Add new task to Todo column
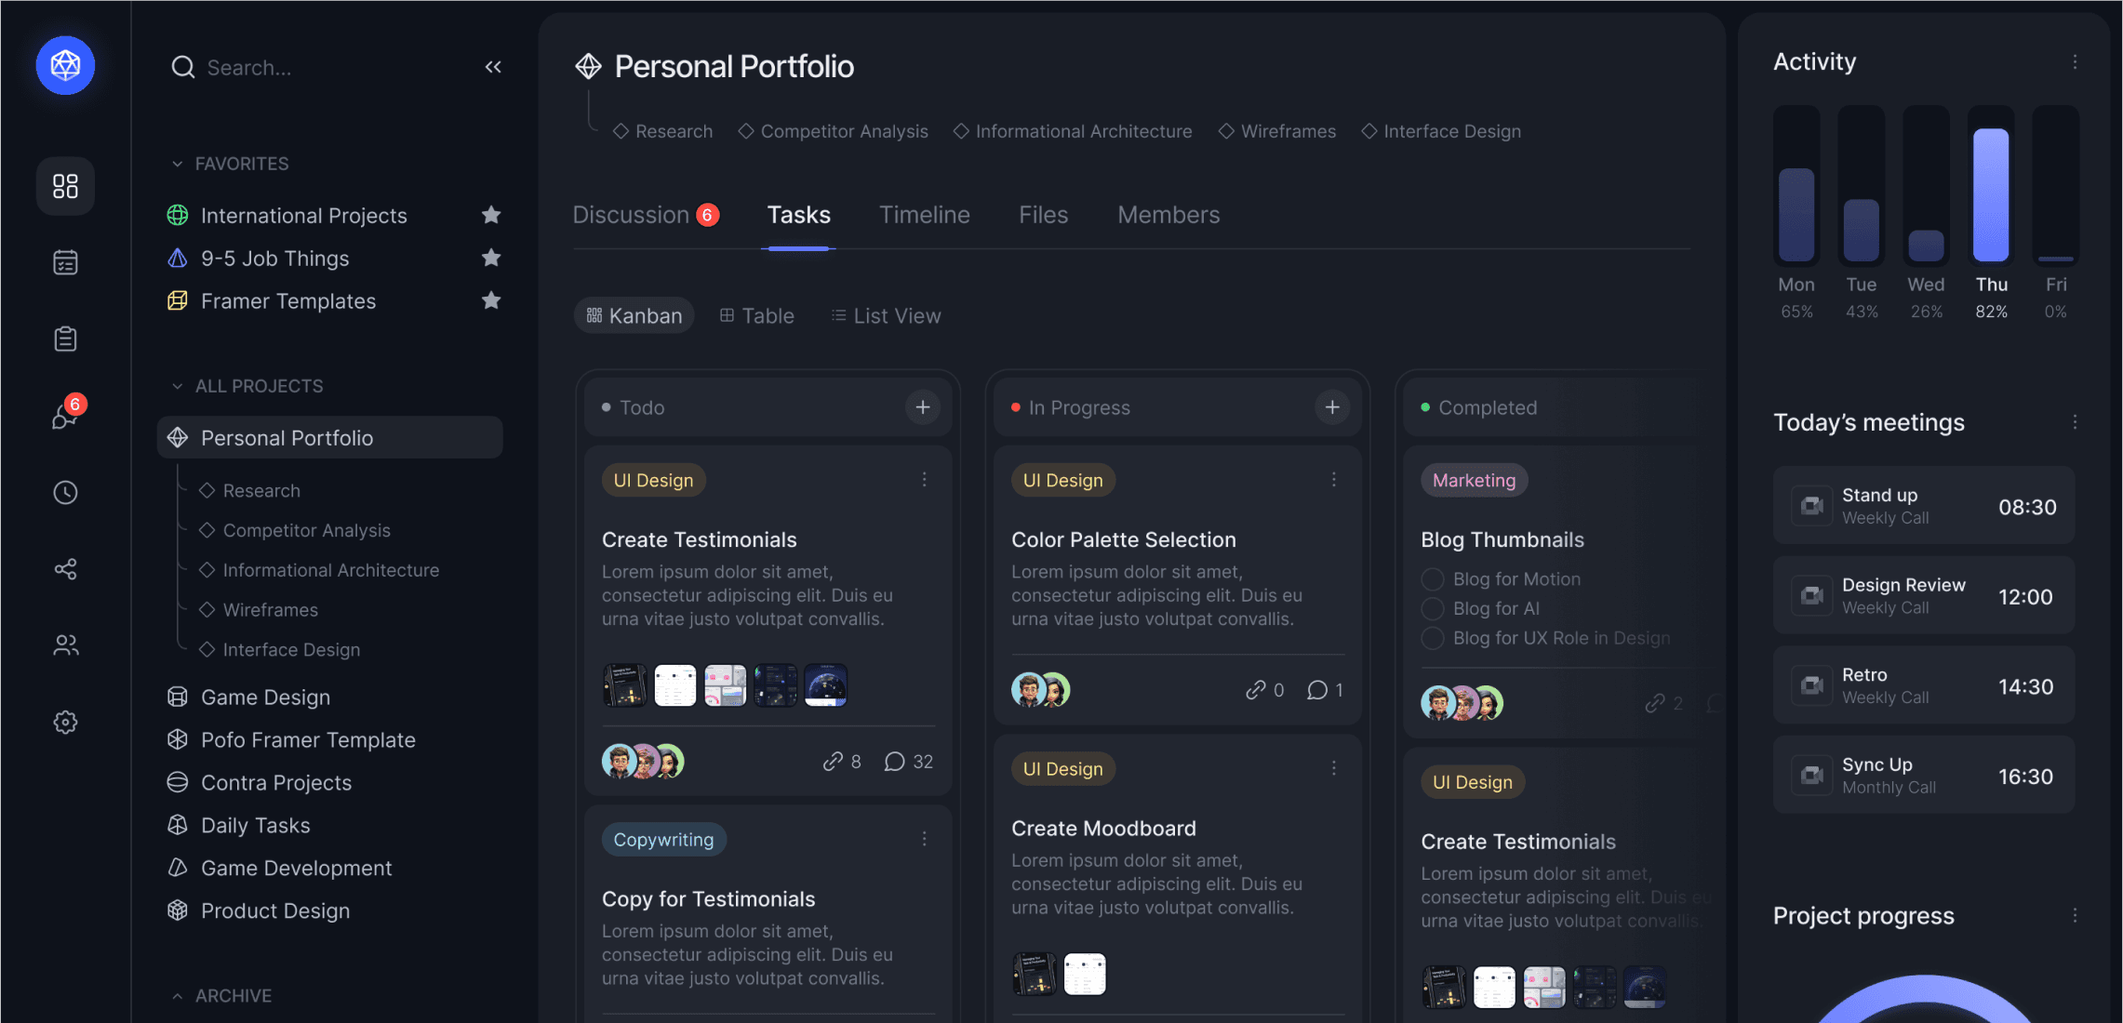Image resolution: width=2123 pixels, height=1023 pixels. [x=924, y=407]
